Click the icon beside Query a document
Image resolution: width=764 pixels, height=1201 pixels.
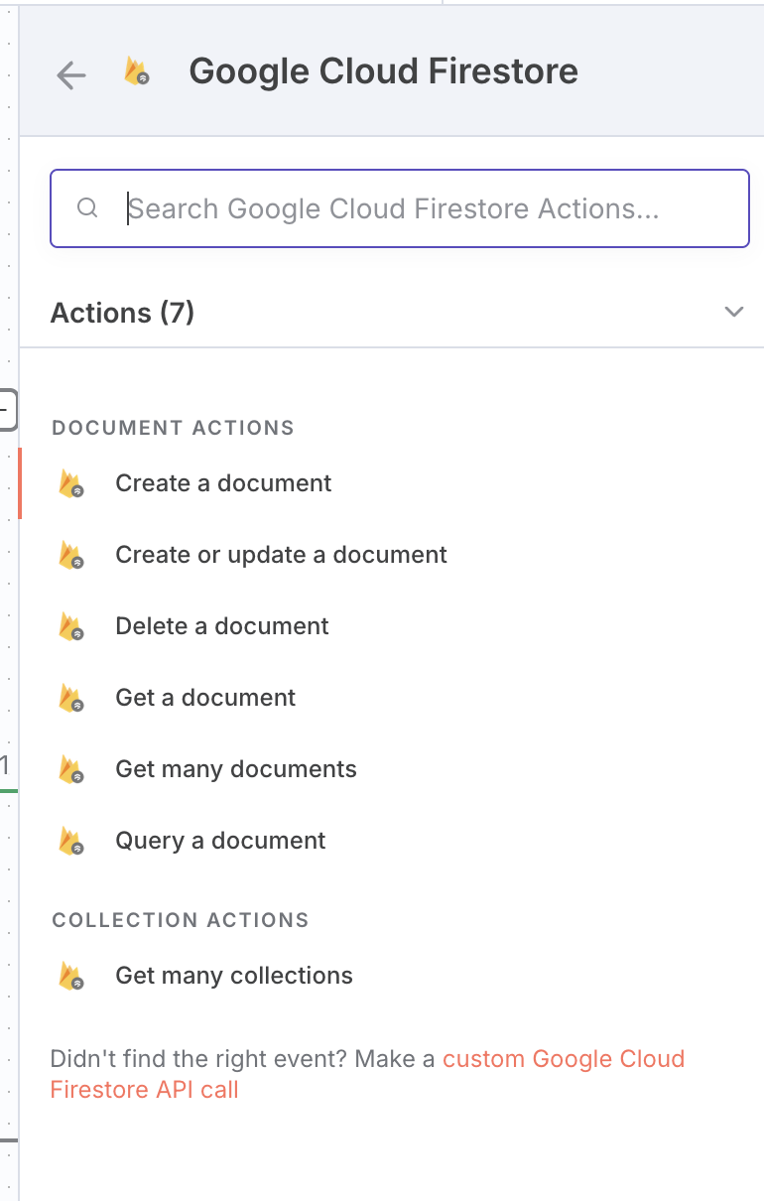(70, 842)
